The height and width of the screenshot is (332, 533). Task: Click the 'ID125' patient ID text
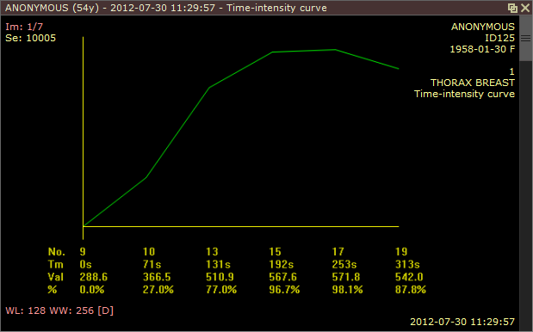499,38
